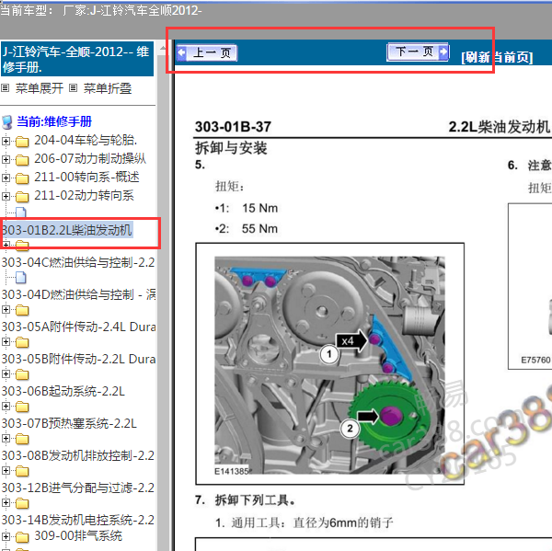Open 303-05B附件传动-2.2L entry
The height and width of the screenshot is (551, 552).
pos(78,359)
